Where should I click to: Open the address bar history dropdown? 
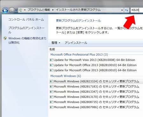[122, 10]
